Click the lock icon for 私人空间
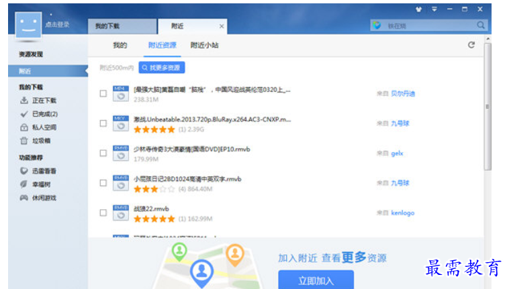The height and width of the screenshot is (289, 507). click(x=24, y=127)
